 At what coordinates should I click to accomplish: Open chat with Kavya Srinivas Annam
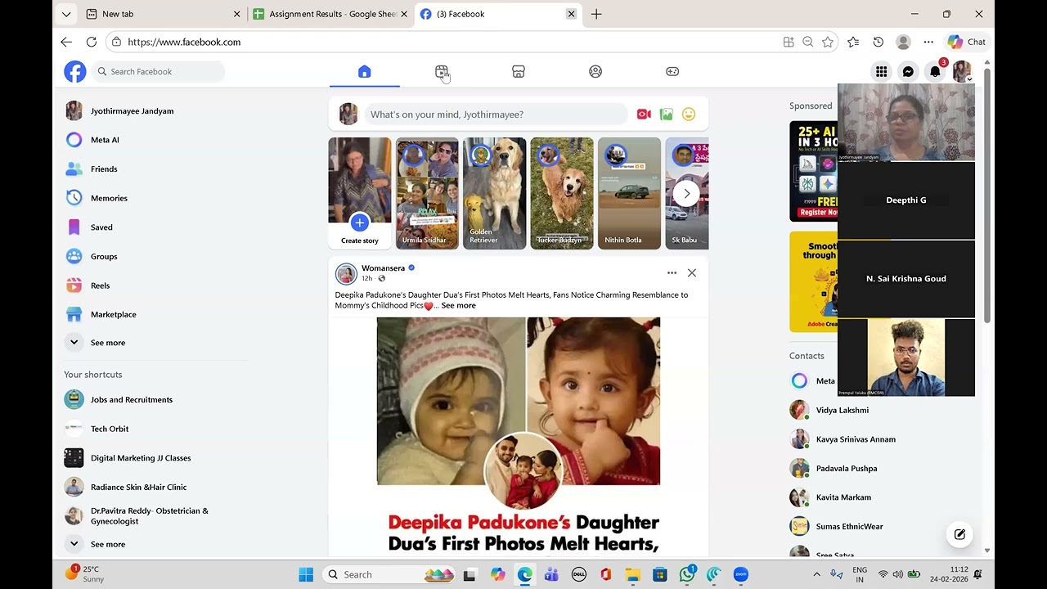pyautogui.click(x=855, y=439)
